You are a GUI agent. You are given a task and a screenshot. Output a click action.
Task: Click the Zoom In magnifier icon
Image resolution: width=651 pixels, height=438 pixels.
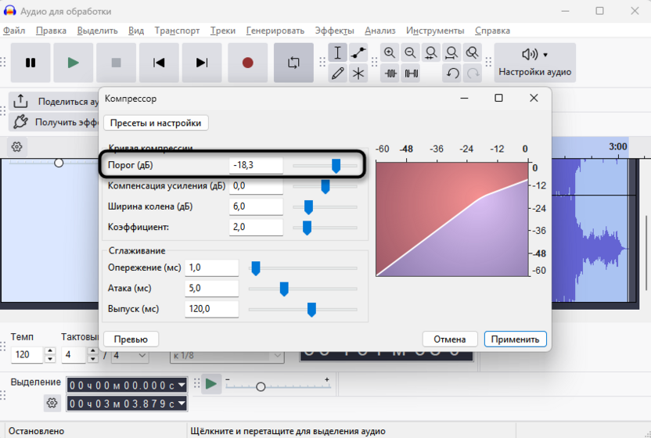coord(390,52)
